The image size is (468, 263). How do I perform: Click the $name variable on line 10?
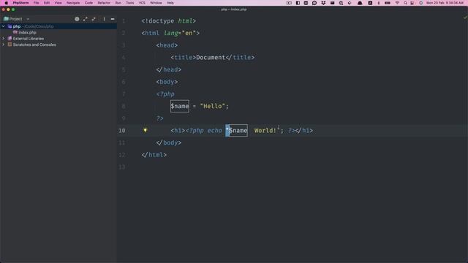[x=238, y=130]
